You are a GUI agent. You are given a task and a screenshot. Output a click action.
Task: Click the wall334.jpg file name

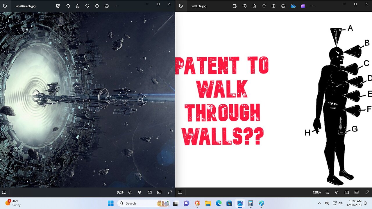(x=199, y=6)
